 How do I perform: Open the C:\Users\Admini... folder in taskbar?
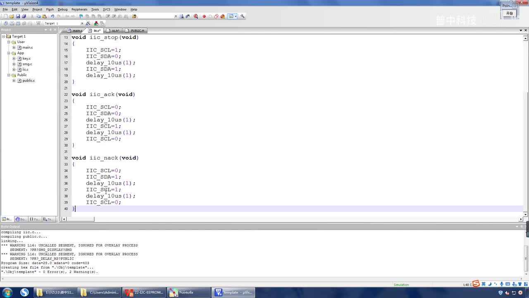pos(100,292)
